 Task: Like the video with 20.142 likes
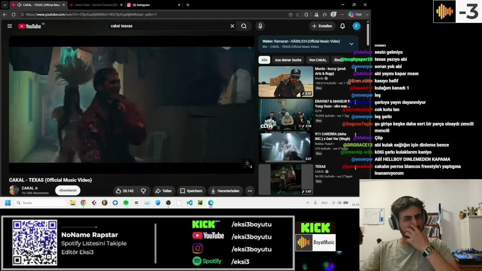coord(125,191)
